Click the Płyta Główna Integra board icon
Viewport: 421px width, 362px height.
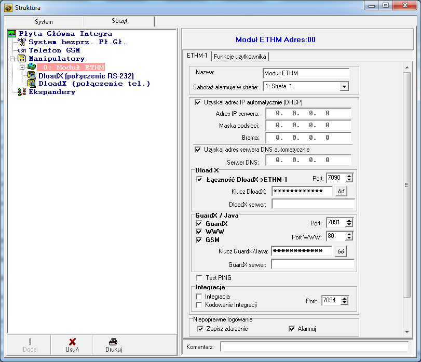click(x=12, y=34)
